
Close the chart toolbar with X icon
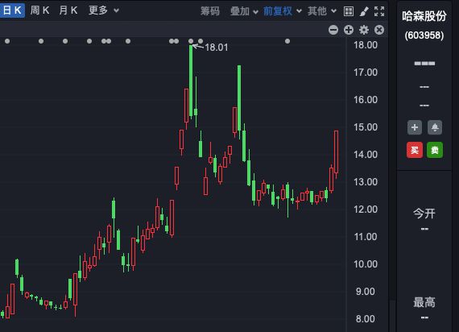coord(379,30)
